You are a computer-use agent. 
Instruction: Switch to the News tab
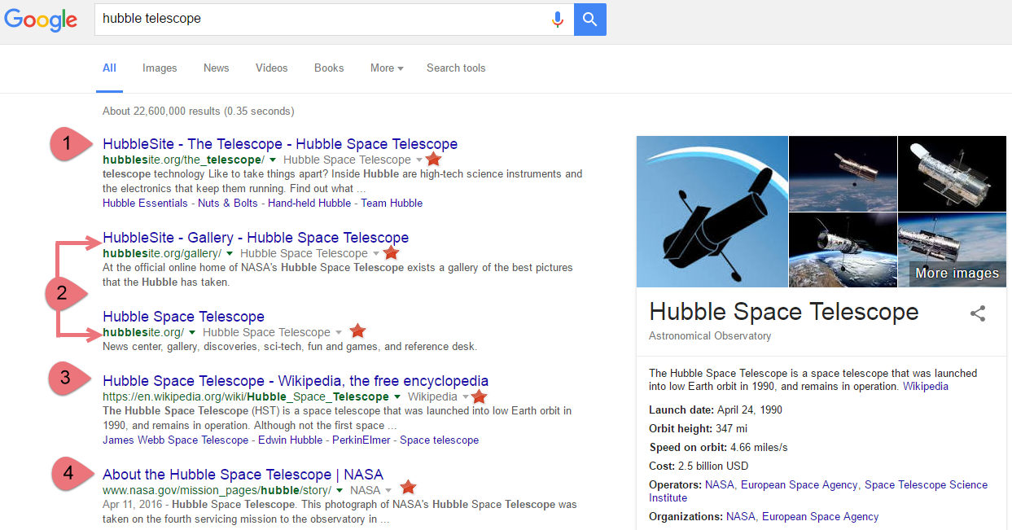pos(216,68)
